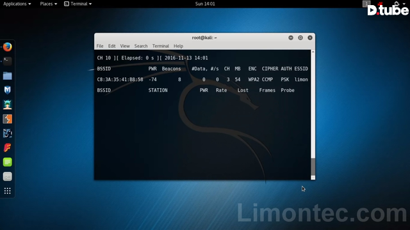The image size is (410, 230).
Task: Click the PSK auth value
Action: (x=285, y=79)
